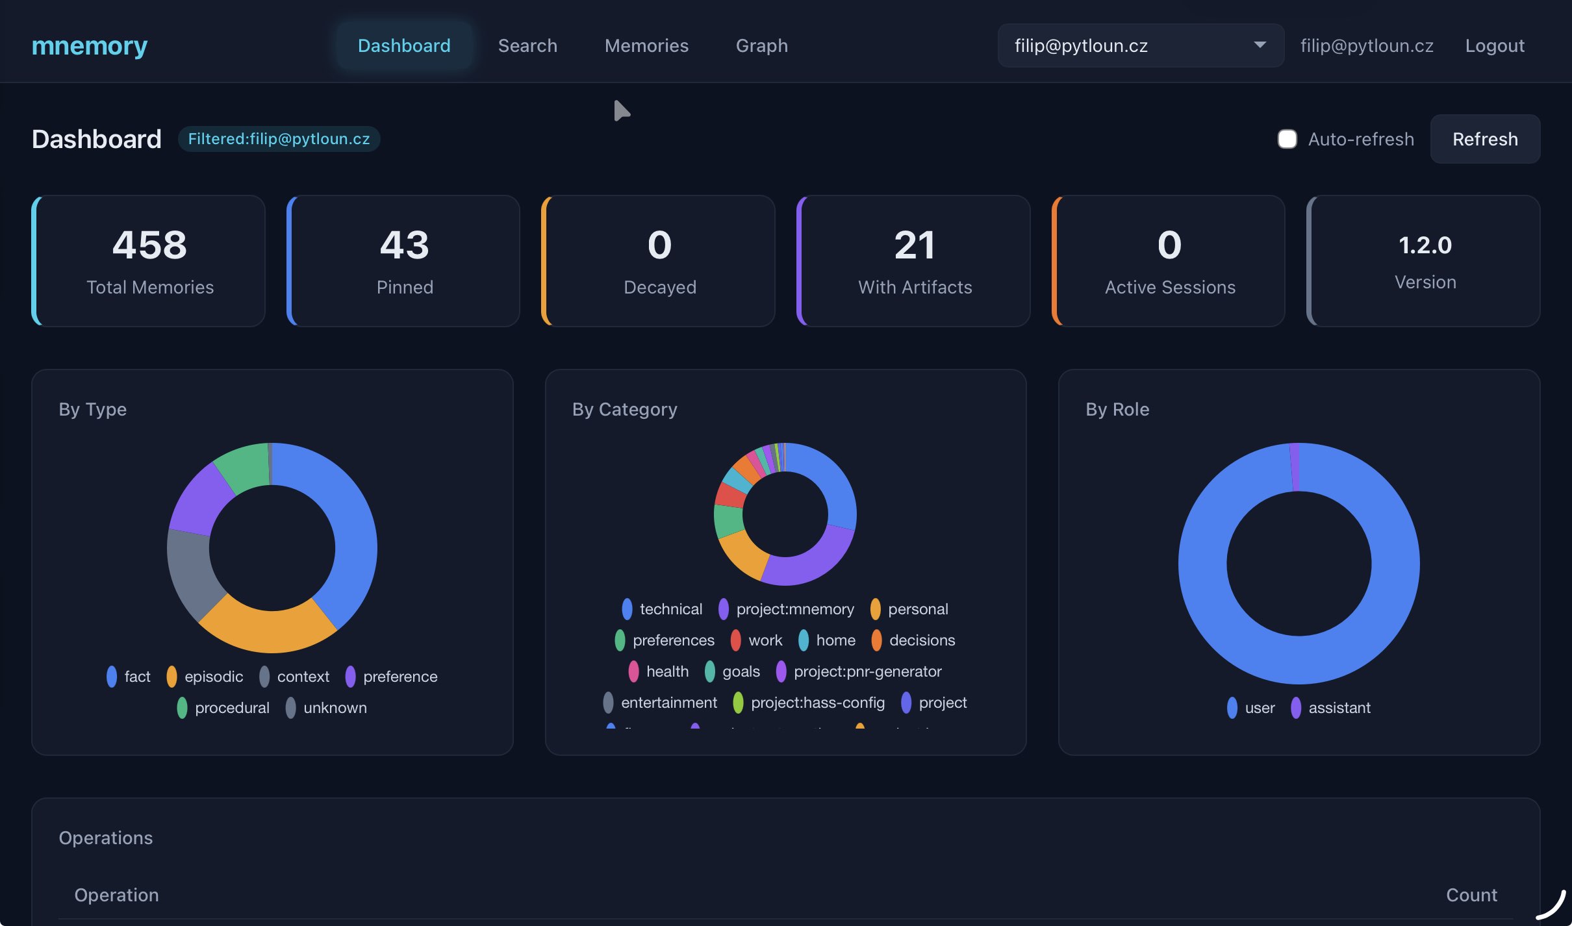Toggle the 'fact' legend dot in By Type

[112, 676]
